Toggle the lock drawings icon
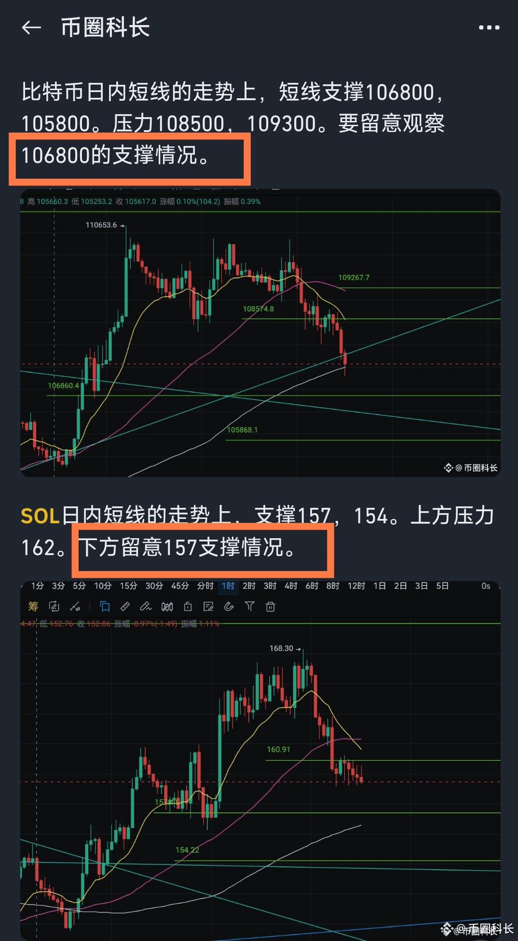This screenshot has height=941, width=518. (188, 606)
